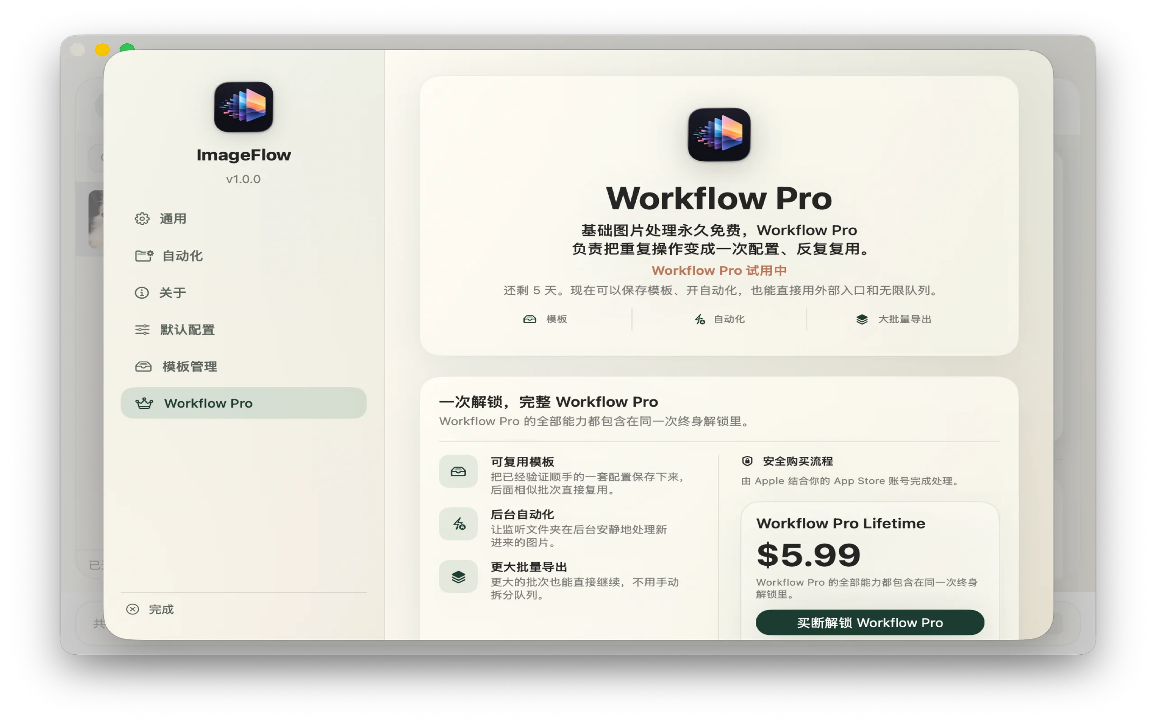Click the $5.99 price text

click(808, 555)
